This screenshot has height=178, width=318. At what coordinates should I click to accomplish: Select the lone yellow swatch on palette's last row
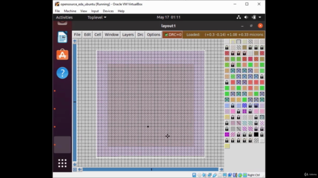(x=227, y=146)
